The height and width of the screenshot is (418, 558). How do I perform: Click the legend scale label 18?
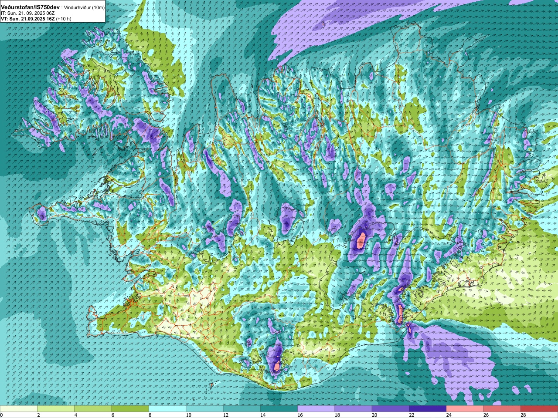click(337, 415)
